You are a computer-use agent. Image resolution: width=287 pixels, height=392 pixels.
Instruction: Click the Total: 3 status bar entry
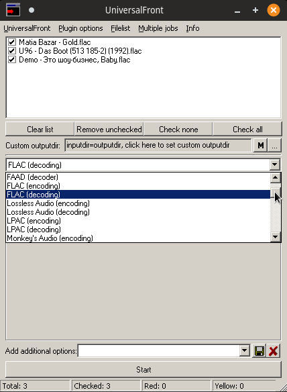point(35,386)
